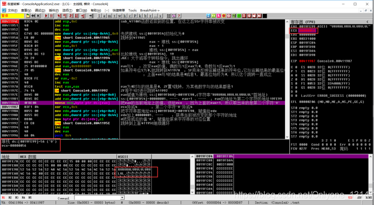Open Breakpoints window with 'b' button
Viewport: 374px width, 205px height.
[x=145, y=16]
